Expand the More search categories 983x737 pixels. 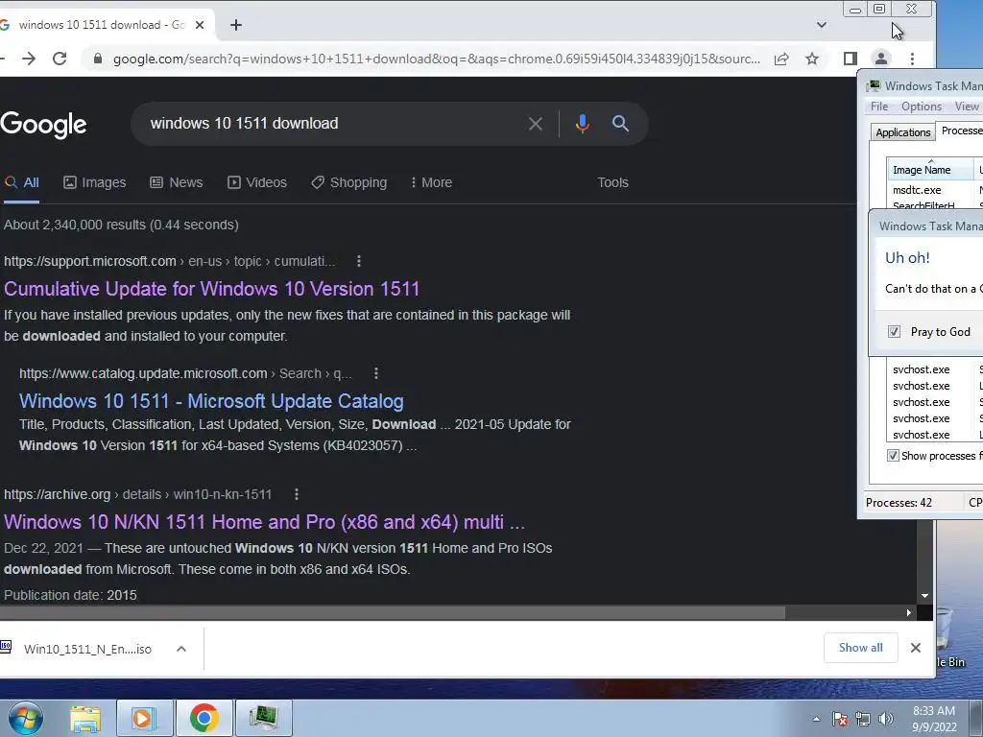click(431, 182)
